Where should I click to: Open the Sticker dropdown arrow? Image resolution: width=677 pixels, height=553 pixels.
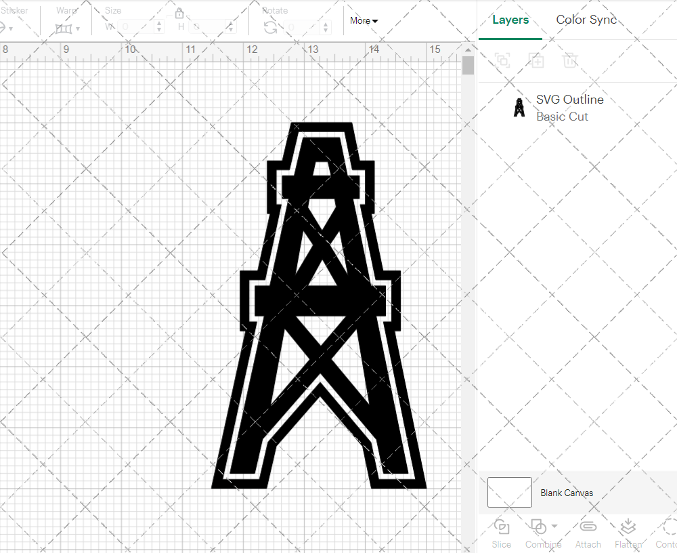coord(11,29)
